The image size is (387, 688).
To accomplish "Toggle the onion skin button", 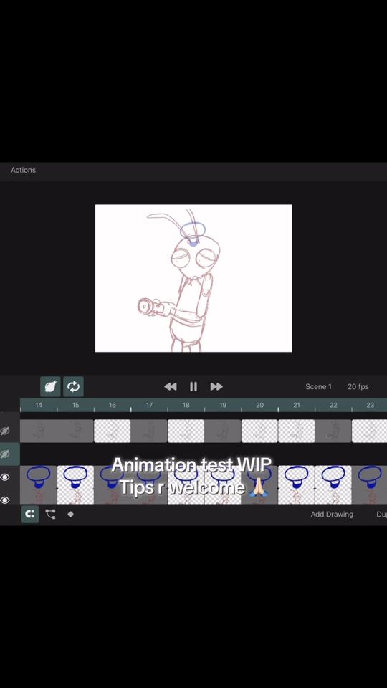I will (50, 386).
